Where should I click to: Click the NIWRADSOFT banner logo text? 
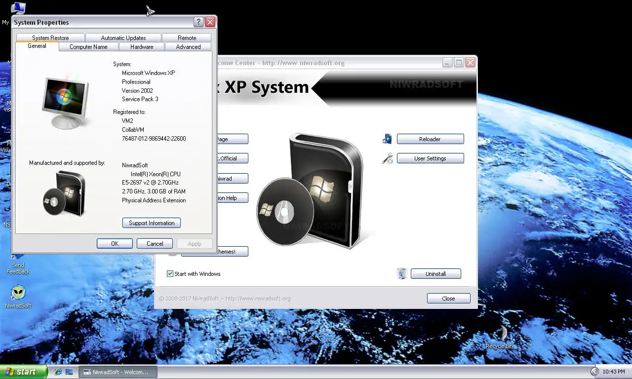[427, 84]
